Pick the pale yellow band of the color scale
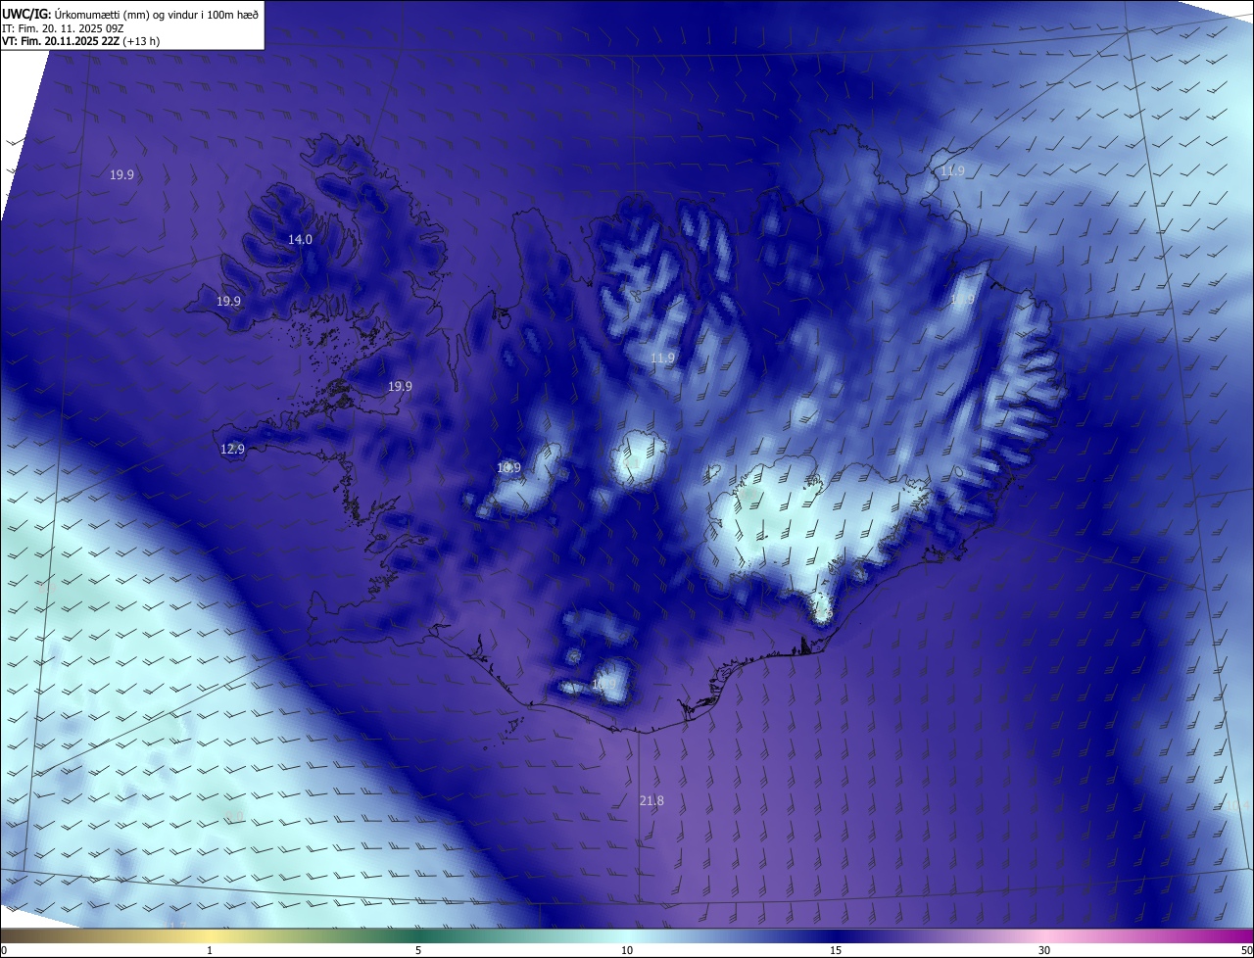1254x958 pixels. pos(211,936)
